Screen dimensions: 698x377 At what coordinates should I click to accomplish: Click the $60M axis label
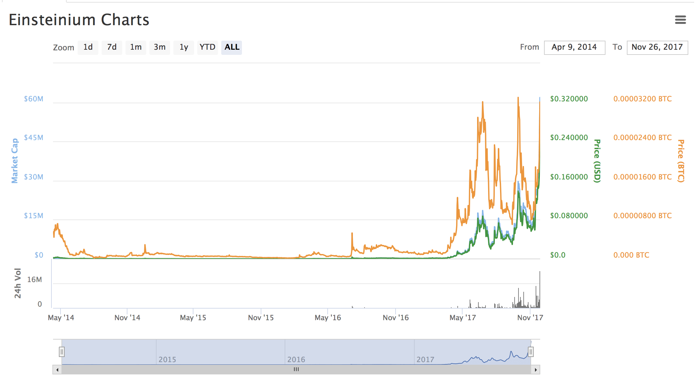click(x=34, y=99)
